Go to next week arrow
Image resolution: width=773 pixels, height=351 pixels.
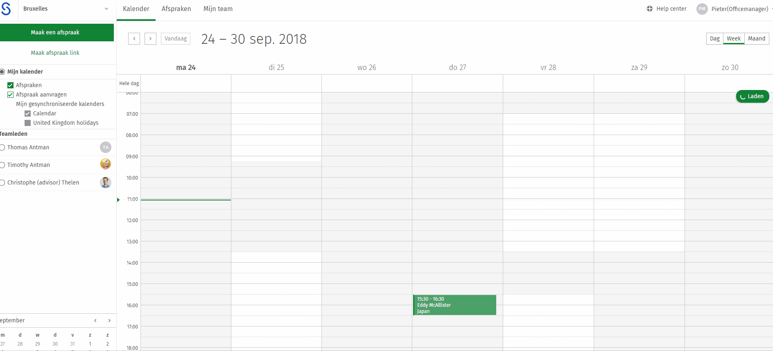(150, 39)
